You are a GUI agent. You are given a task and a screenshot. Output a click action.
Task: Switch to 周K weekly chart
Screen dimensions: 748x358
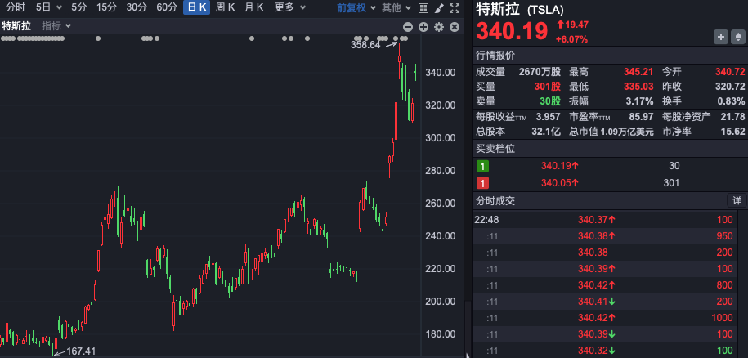click(225, 7)
